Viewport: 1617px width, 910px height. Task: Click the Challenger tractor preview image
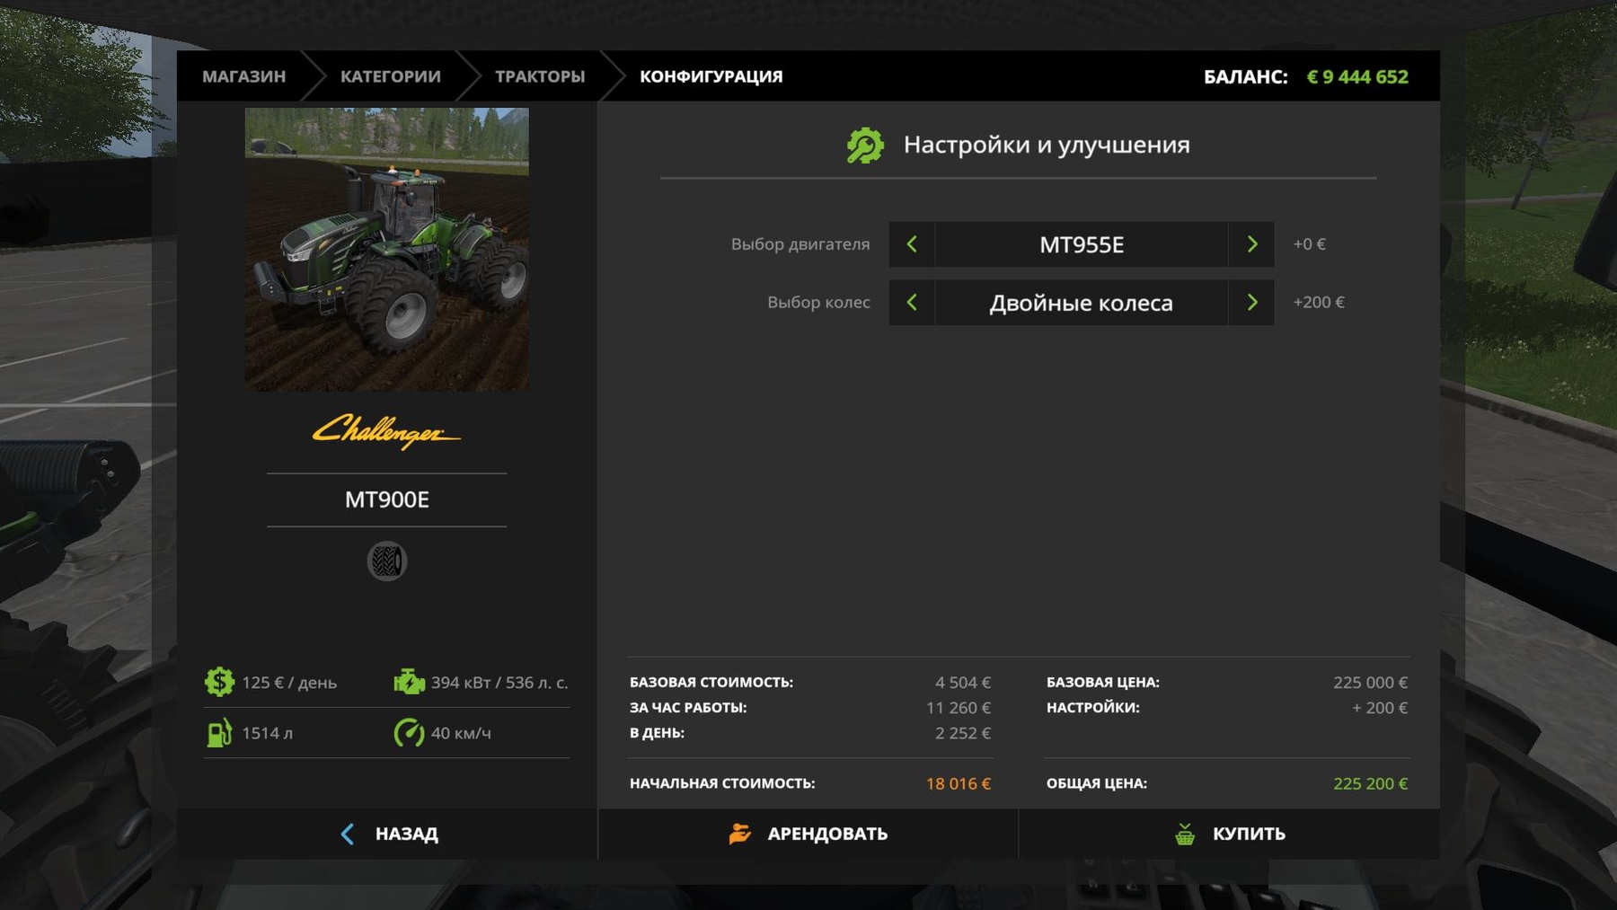pyautogui.click(x=387, y=249)
